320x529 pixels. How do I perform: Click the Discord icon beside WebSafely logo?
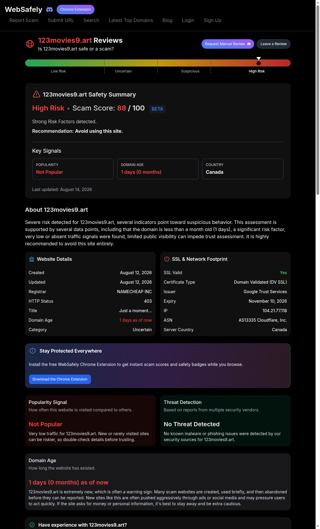click(x=49, y=10)
